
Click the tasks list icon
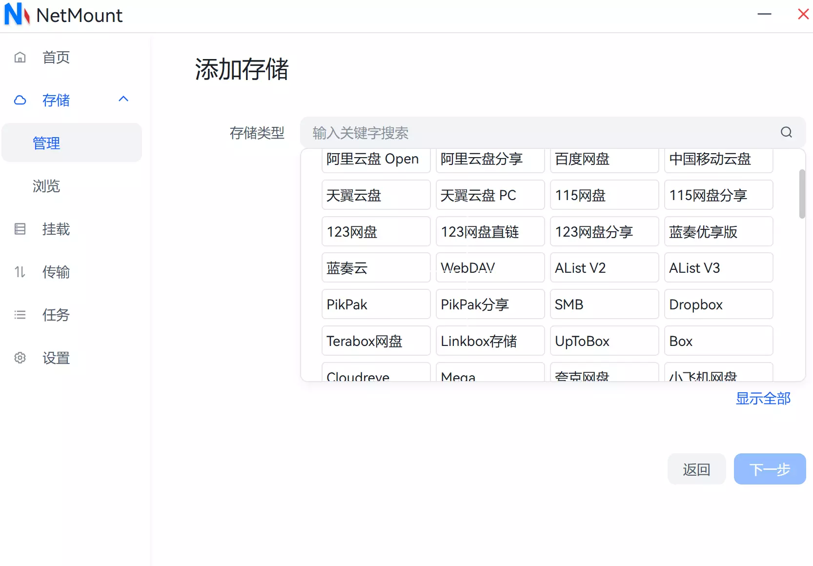tap(20, 315)
